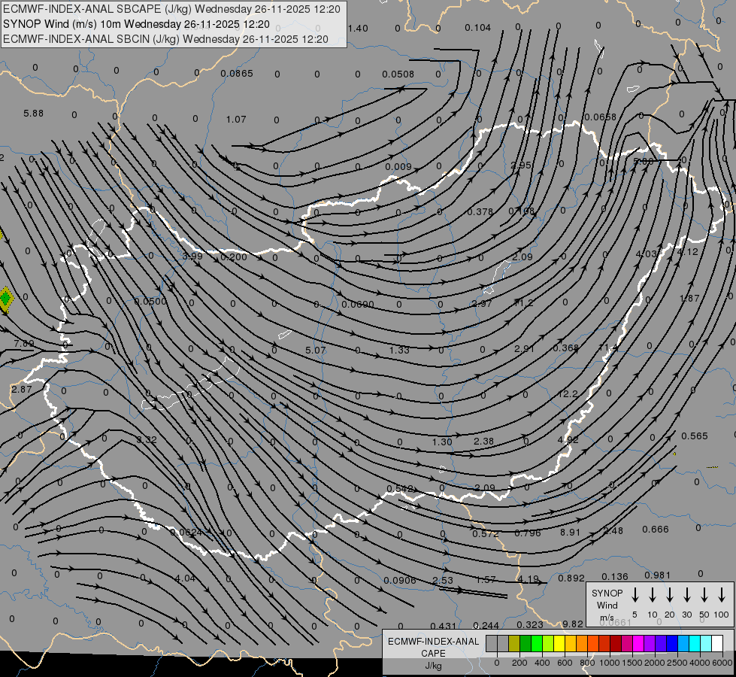
Task: Click the 0.0690 CAPE value
Action: [358, 305]
